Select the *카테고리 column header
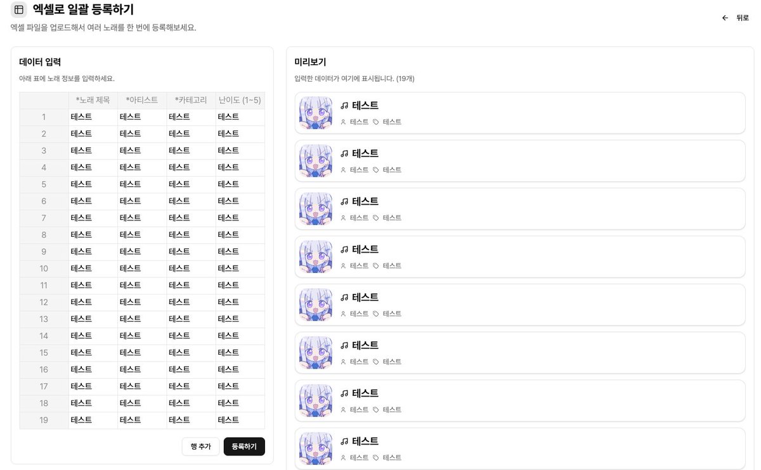Viewport: 761px width, 470px height. [x=192, y=100]
